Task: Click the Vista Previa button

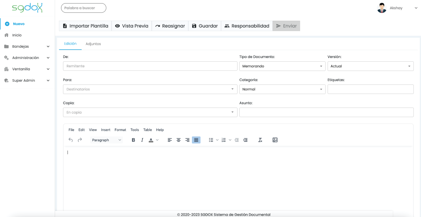Action: [x=132, y=26]
